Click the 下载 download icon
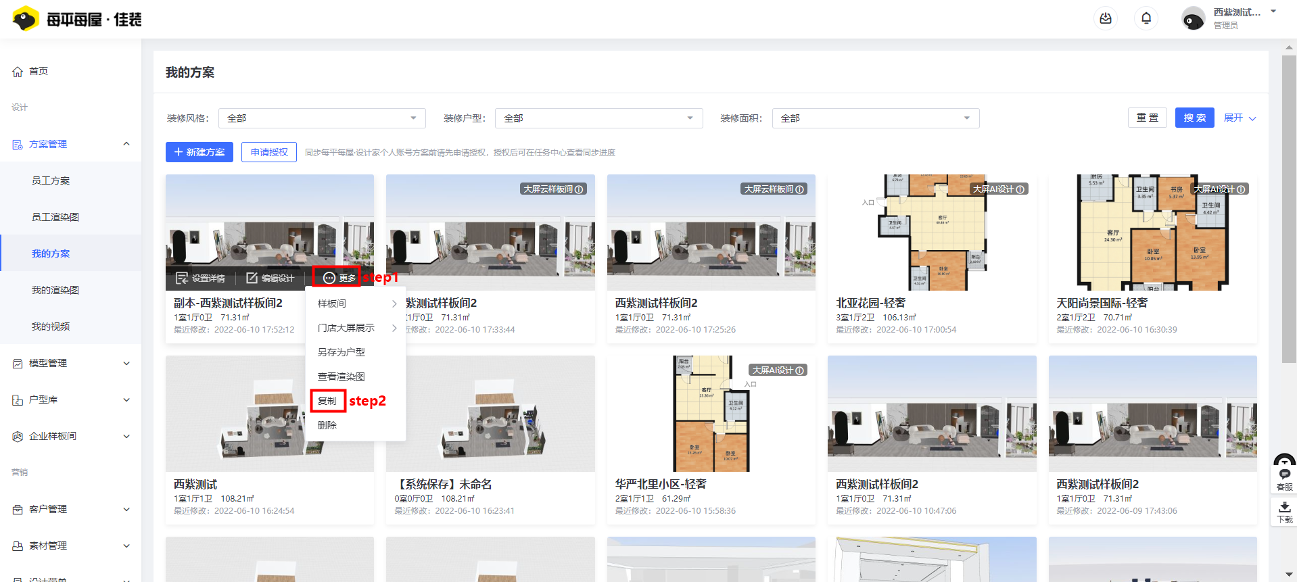This screenshot has height=582, width=1297. tap(1284, 512)
